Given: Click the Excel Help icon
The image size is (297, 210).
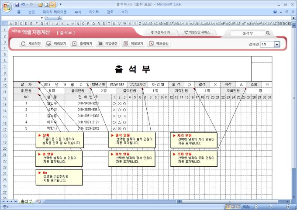Looking at the screenshot, I should click(x=275, y=12).
